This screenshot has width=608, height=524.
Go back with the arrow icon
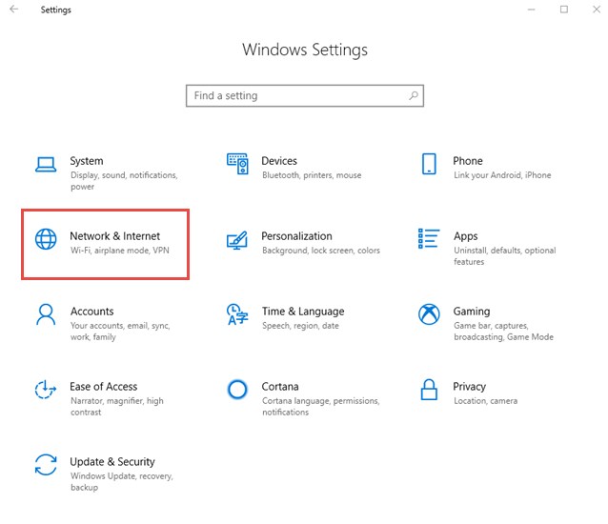[14, 10]
